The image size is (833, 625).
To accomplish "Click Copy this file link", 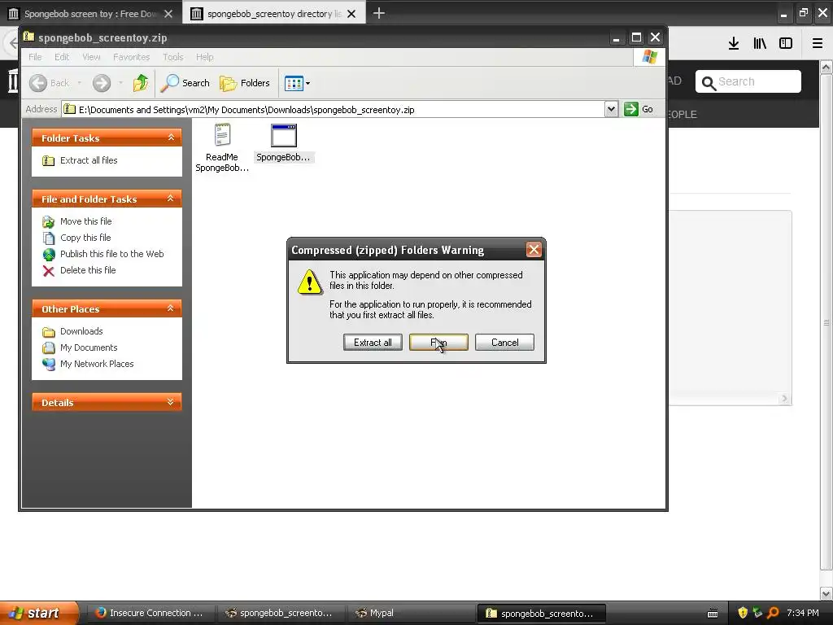I will coord(85,238).
